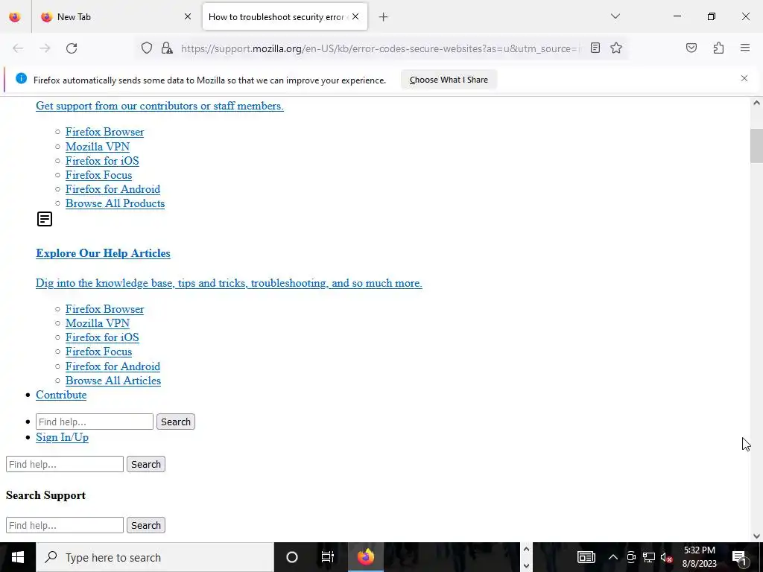Click Search button below Search Support heading
The width and height of the screenshot is (763, 572).
point(146,525)
